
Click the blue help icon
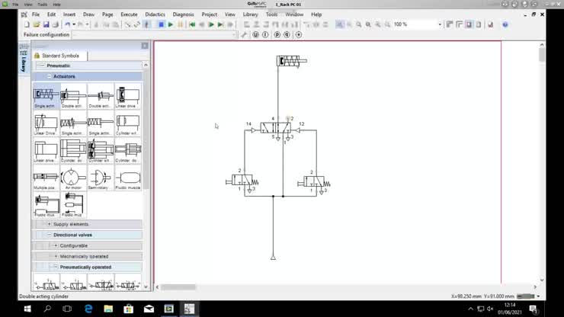pos(505,24)
